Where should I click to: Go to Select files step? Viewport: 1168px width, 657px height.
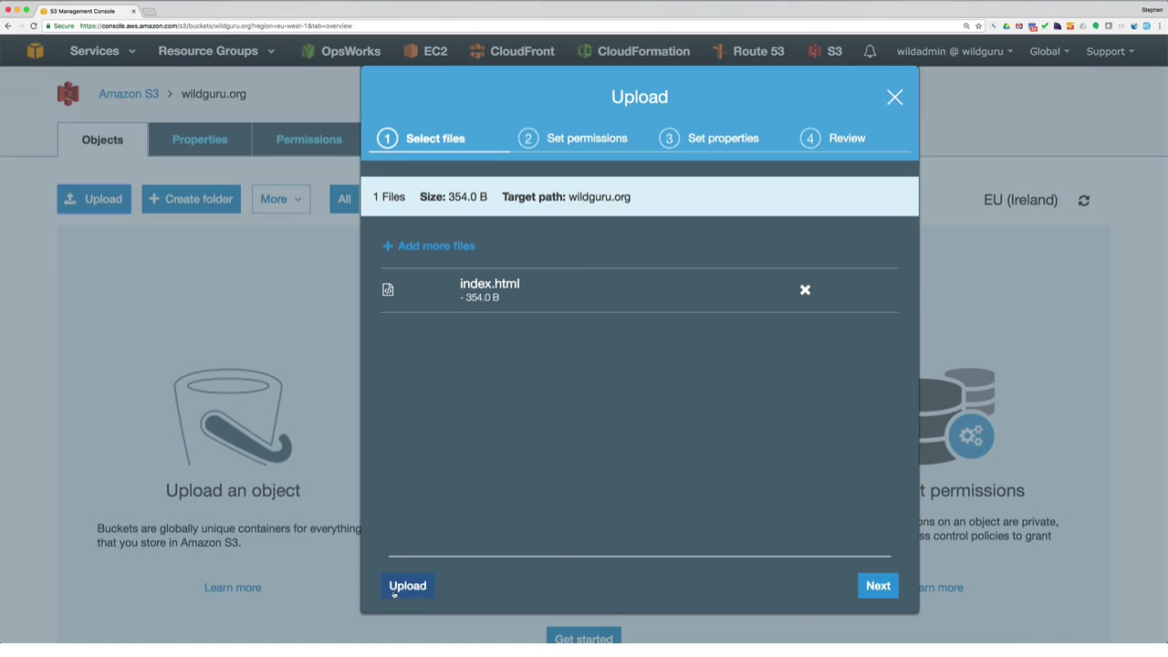coord(422,139)
